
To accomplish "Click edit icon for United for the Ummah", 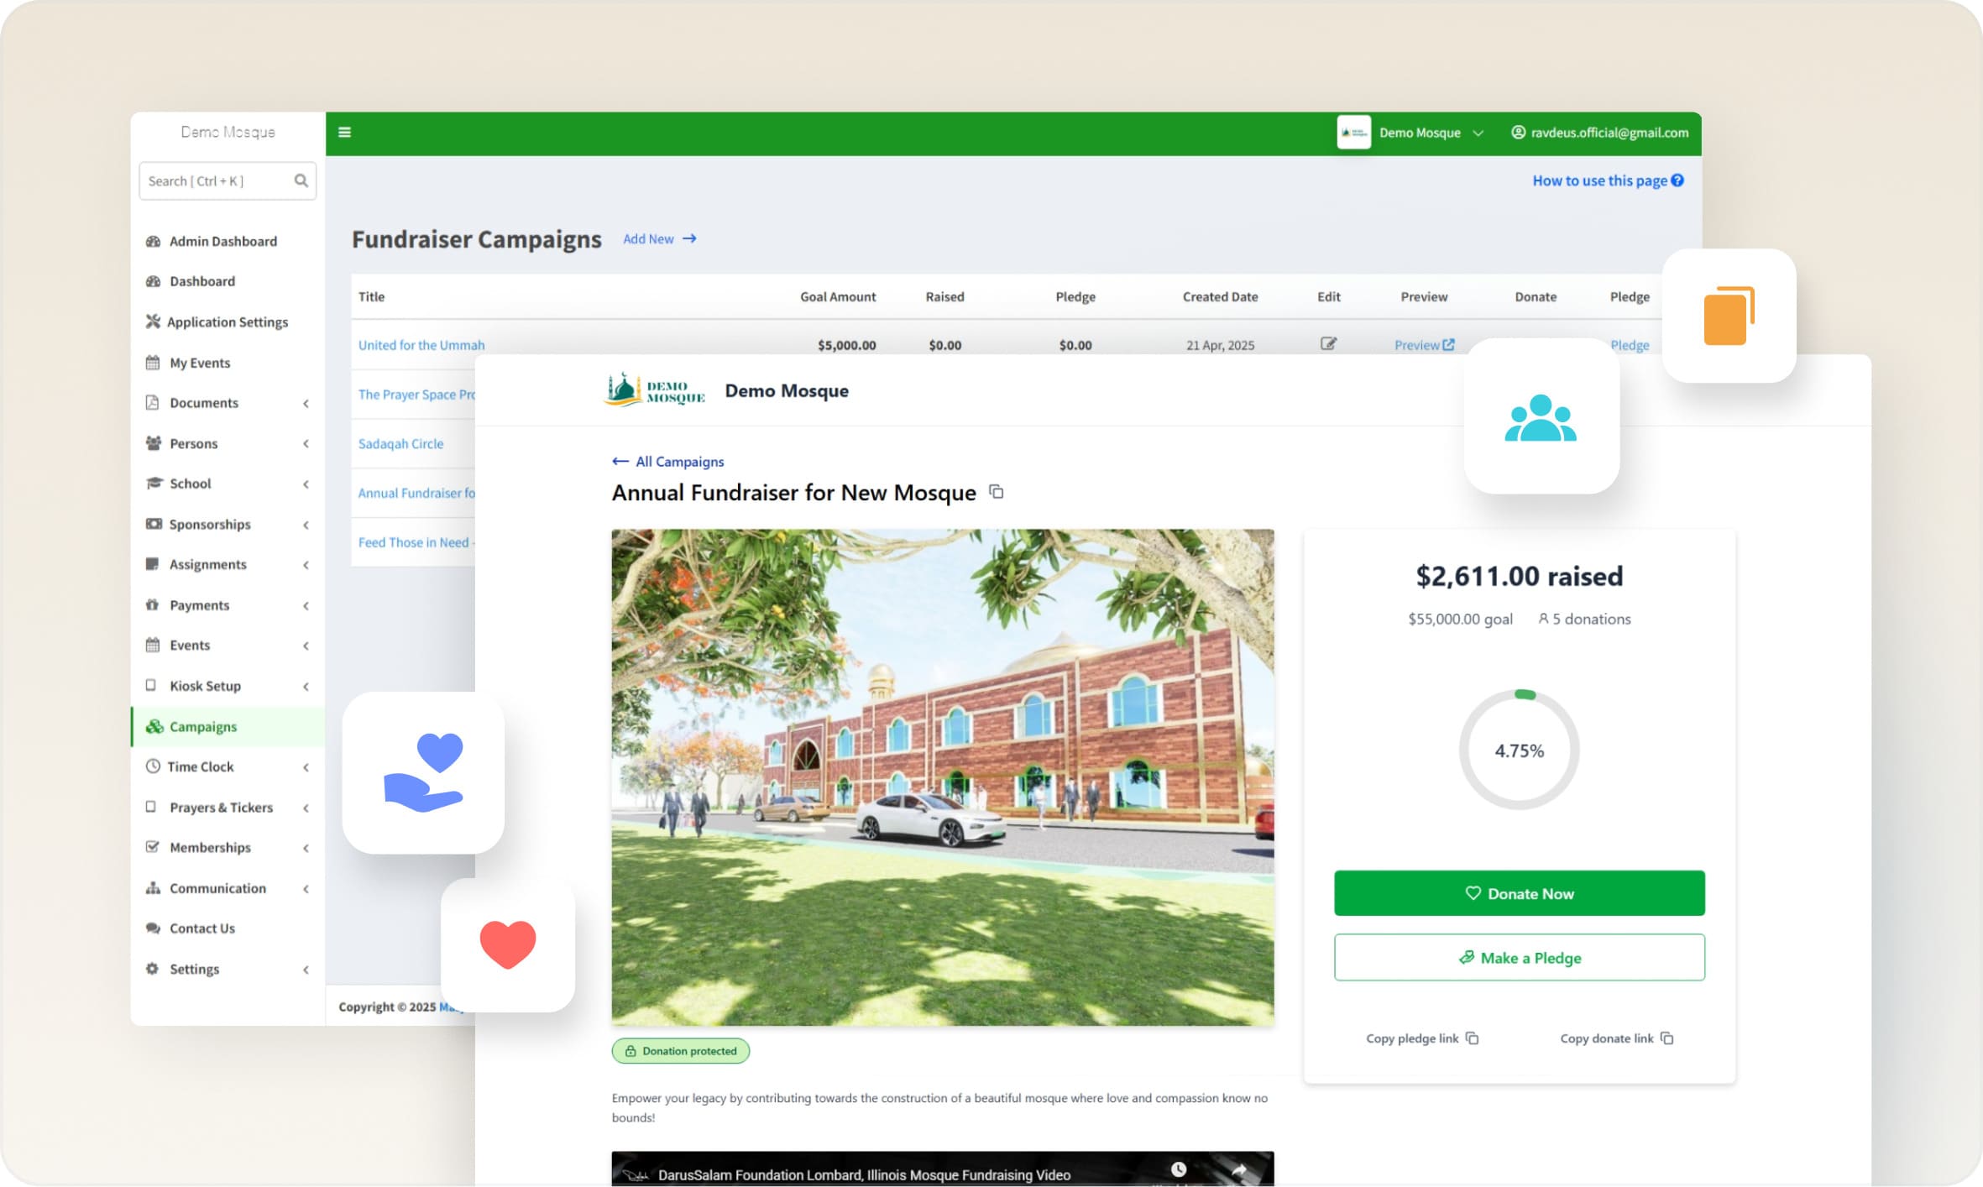I will pyautogui.click(x=1328, y=343).
